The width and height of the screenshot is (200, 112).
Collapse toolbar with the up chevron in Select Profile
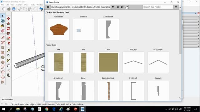coord(180,8)
